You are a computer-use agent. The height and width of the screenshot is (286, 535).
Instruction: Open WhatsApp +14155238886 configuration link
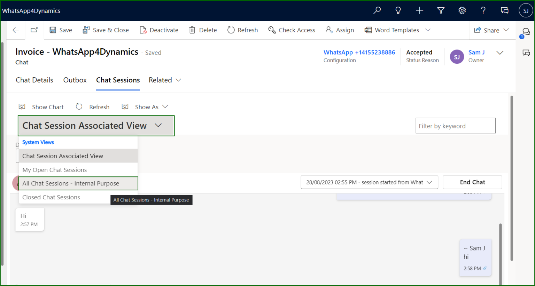click(x=359, y=52)
